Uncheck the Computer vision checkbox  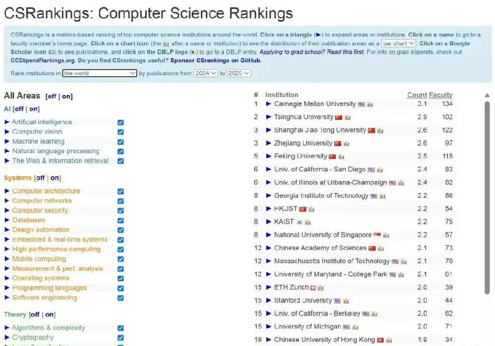point(121,132)
